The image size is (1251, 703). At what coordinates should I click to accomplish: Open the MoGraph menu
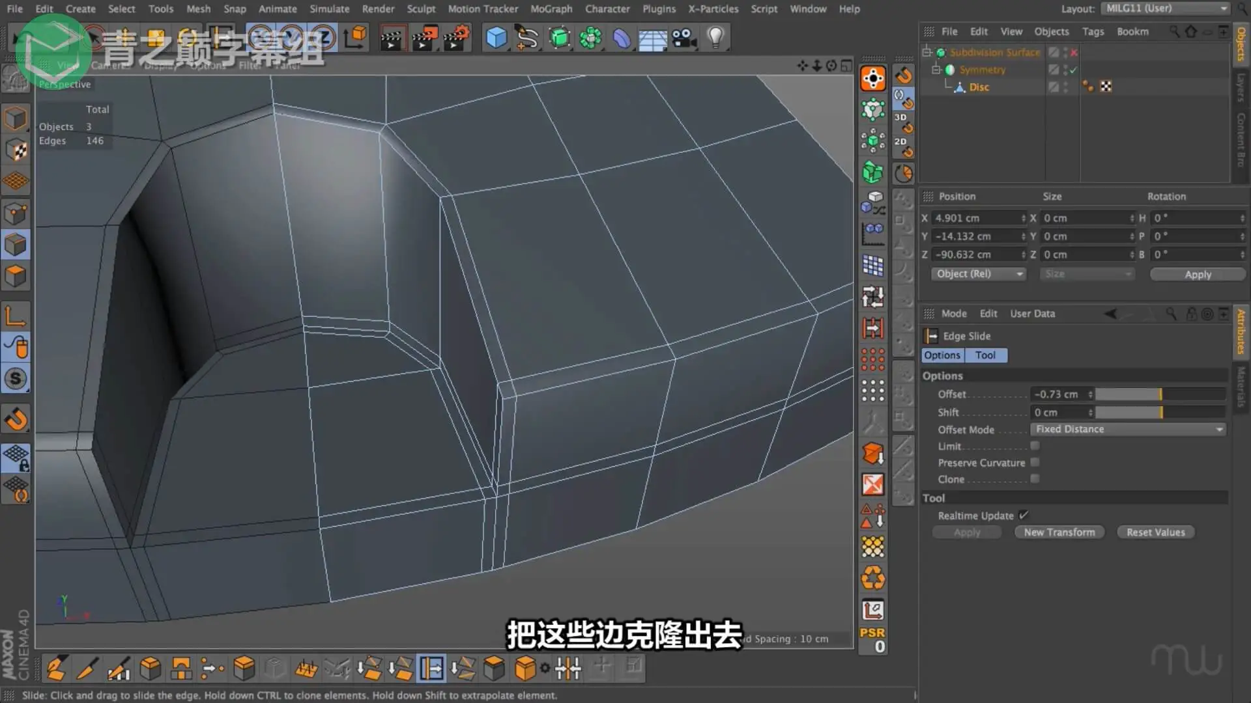pyautogui.click(x=551, y=8)
